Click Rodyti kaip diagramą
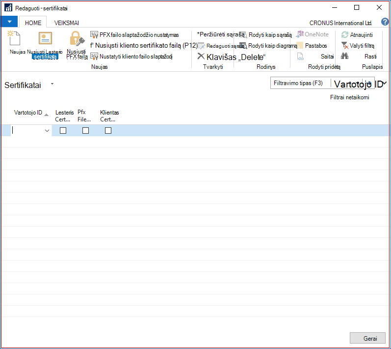The width and height of the screenshot is (391, 349). (268, 46)
